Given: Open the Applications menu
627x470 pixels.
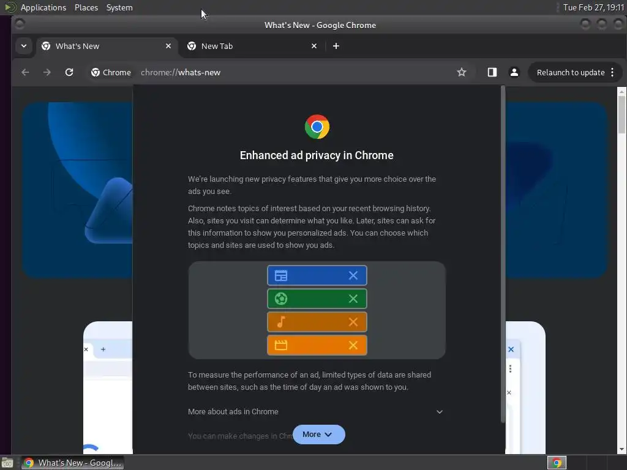Looking at the screenshot, I should 43,7.
